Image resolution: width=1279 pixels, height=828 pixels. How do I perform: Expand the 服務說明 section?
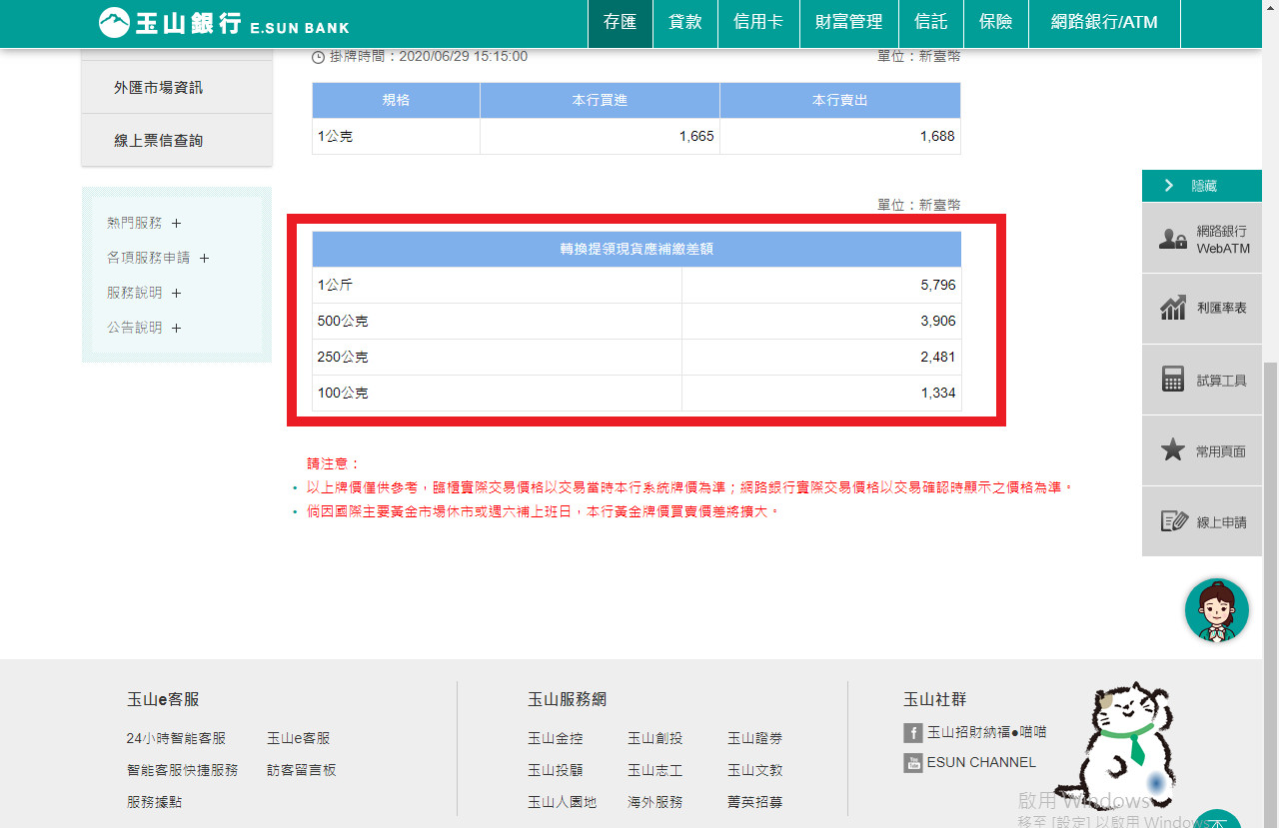(177, 293)
